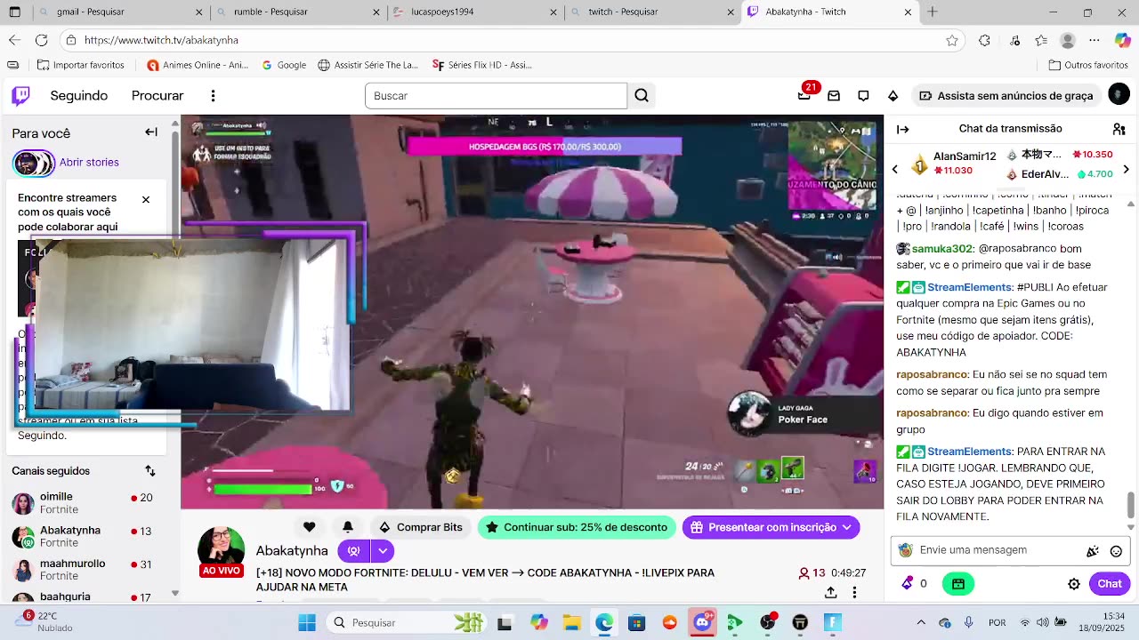1139x640 pixels.
Task: Toggle the bell notifications for Abakatynha
Action: click(348, 527)
